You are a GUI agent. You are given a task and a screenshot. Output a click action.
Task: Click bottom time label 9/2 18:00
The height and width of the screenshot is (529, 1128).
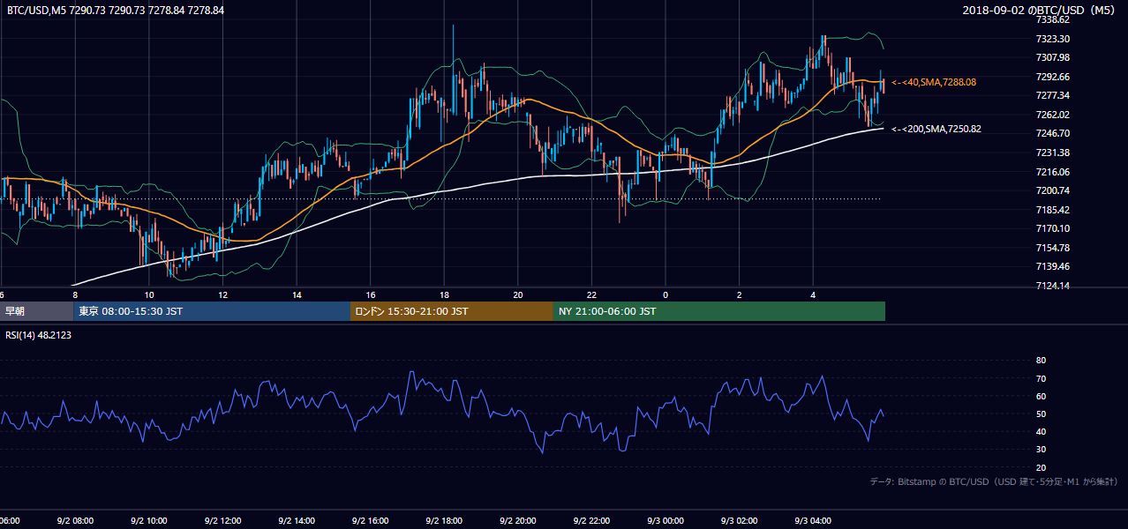point(444,520)
